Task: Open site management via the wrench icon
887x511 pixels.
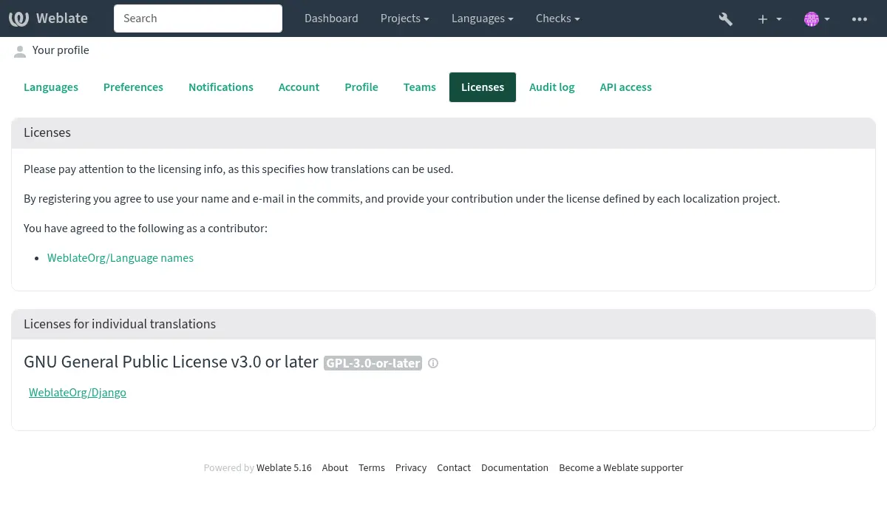Action: (725, 18)
